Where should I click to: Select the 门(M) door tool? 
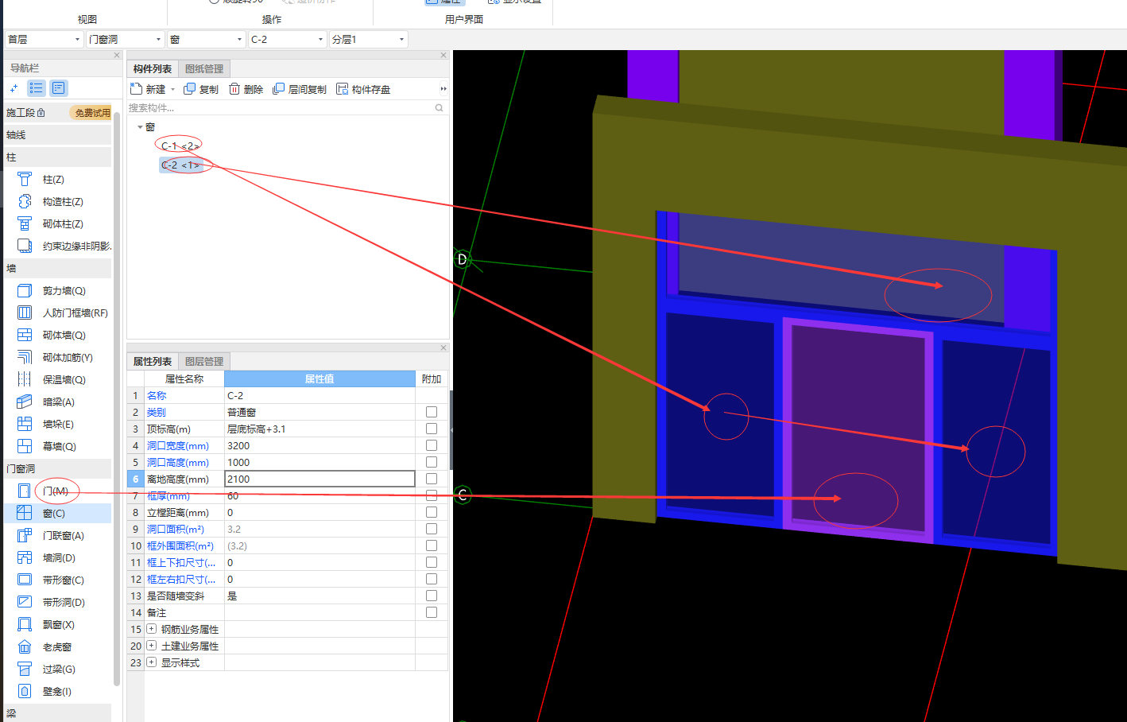click(55, 491)
